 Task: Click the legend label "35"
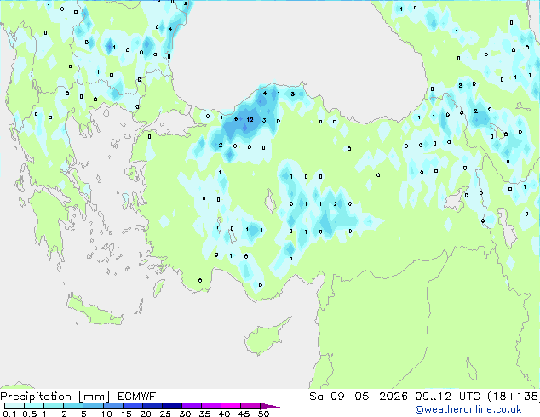pos(204,414)
